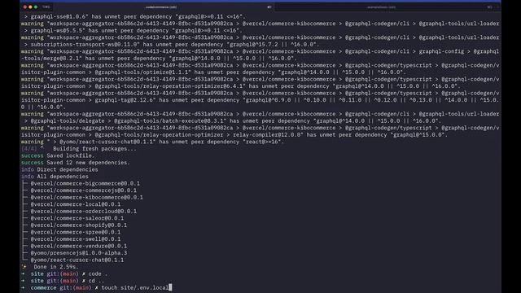Click the '@vercel/commerce-kibocommerce@0.0.1' dependency line
The height and width of the screenshot is (293, 521).
(87, 197)
